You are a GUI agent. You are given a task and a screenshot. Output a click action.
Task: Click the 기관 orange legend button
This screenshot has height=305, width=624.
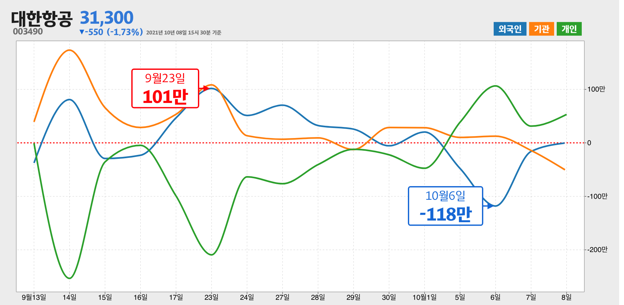click(541, 29)
